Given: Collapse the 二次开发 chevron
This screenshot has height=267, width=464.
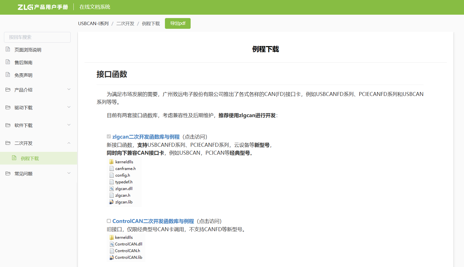Looking at the screenshot, I should click(69, 143).
